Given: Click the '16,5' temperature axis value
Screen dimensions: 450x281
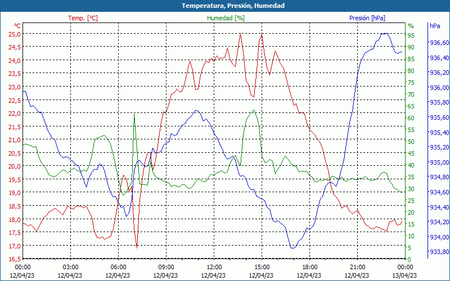Looking at the screenshot, I should [x=14, y=259].
